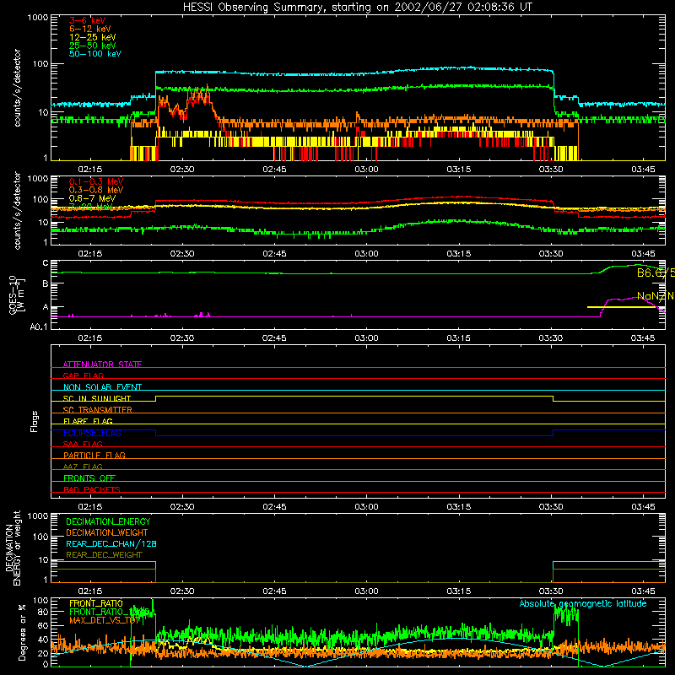This screenshot has height=675, width=675.
Task: Click the 0.3-0.8 MeV legend label
Action: 96,190
